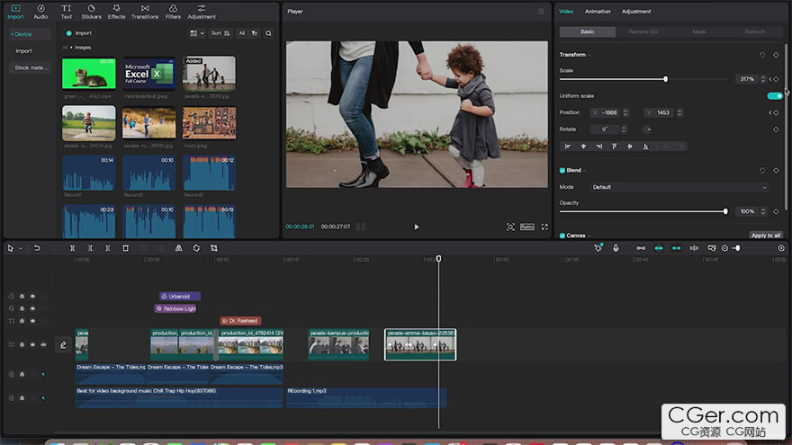Click the player focus/scope icon
The height and width of the screenshot is (445, 792).
510,227
